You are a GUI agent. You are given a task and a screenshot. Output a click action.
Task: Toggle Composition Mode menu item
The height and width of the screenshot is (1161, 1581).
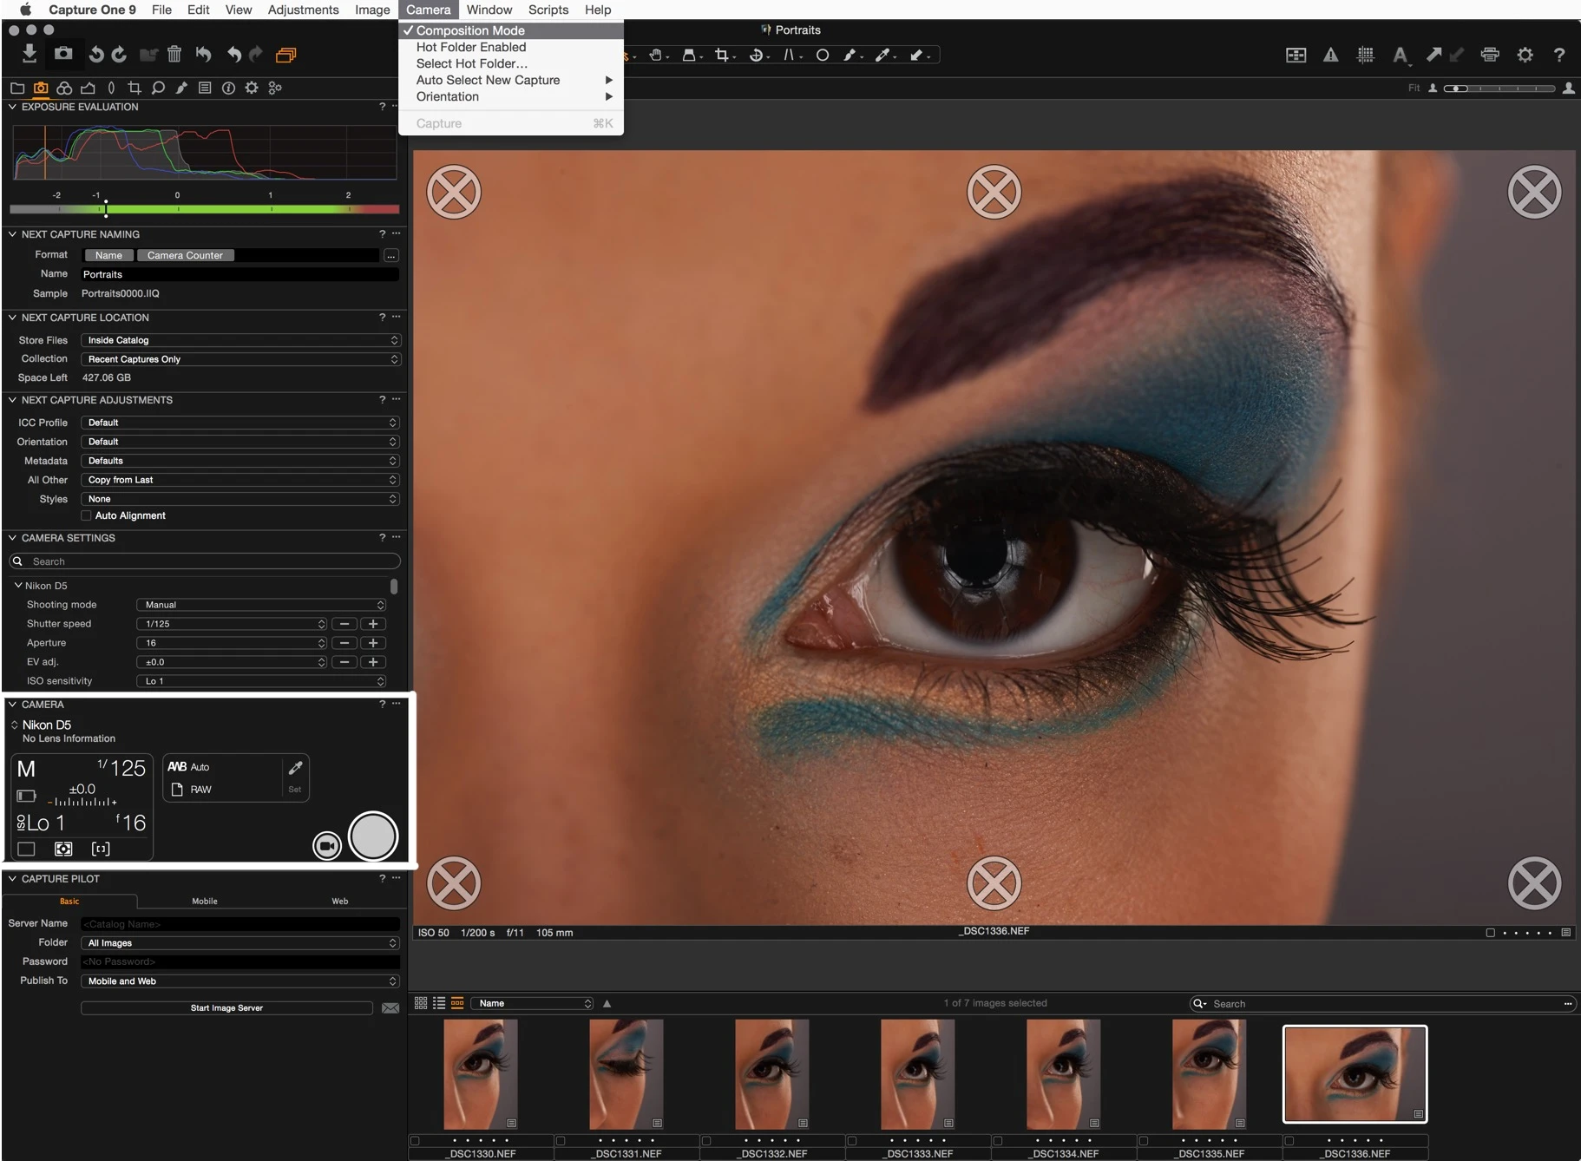(x=510, y=30)
